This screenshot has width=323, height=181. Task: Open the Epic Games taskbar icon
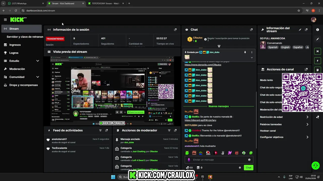click(x=203, y=177)
